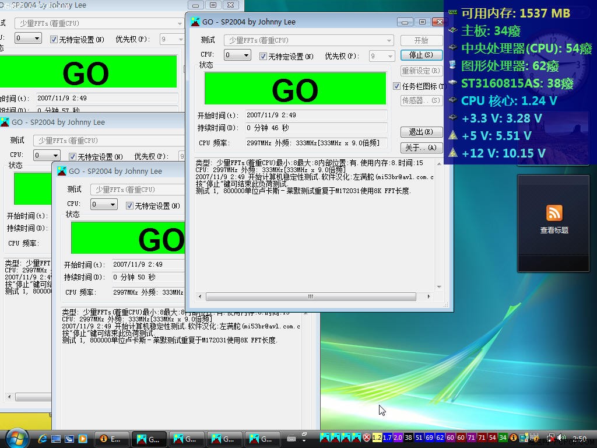Switch to the E... taskbar button
This screenshot has width=597, height=448.
(111, 439)
